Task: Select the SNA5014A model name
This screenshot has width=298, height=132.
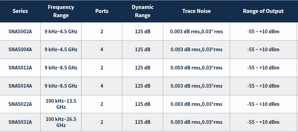Action: (x=20, y=86)
